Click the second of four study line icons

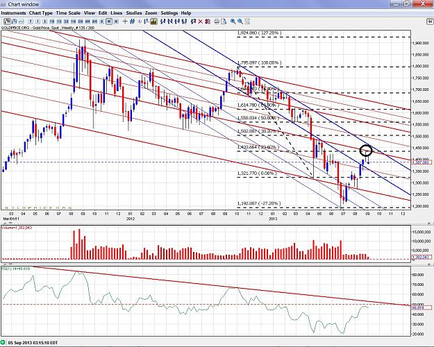(170, 22)
